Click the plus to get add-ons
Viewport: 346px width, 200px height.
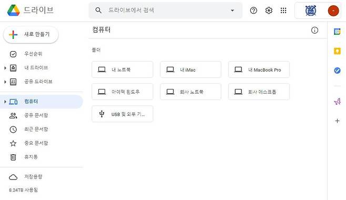[337, 121]
